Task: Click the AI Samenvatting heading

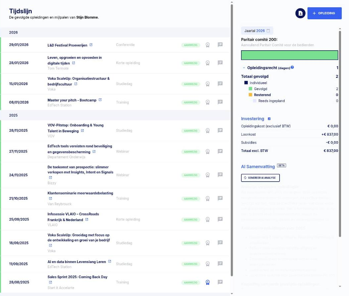Action: click(258, 167)
